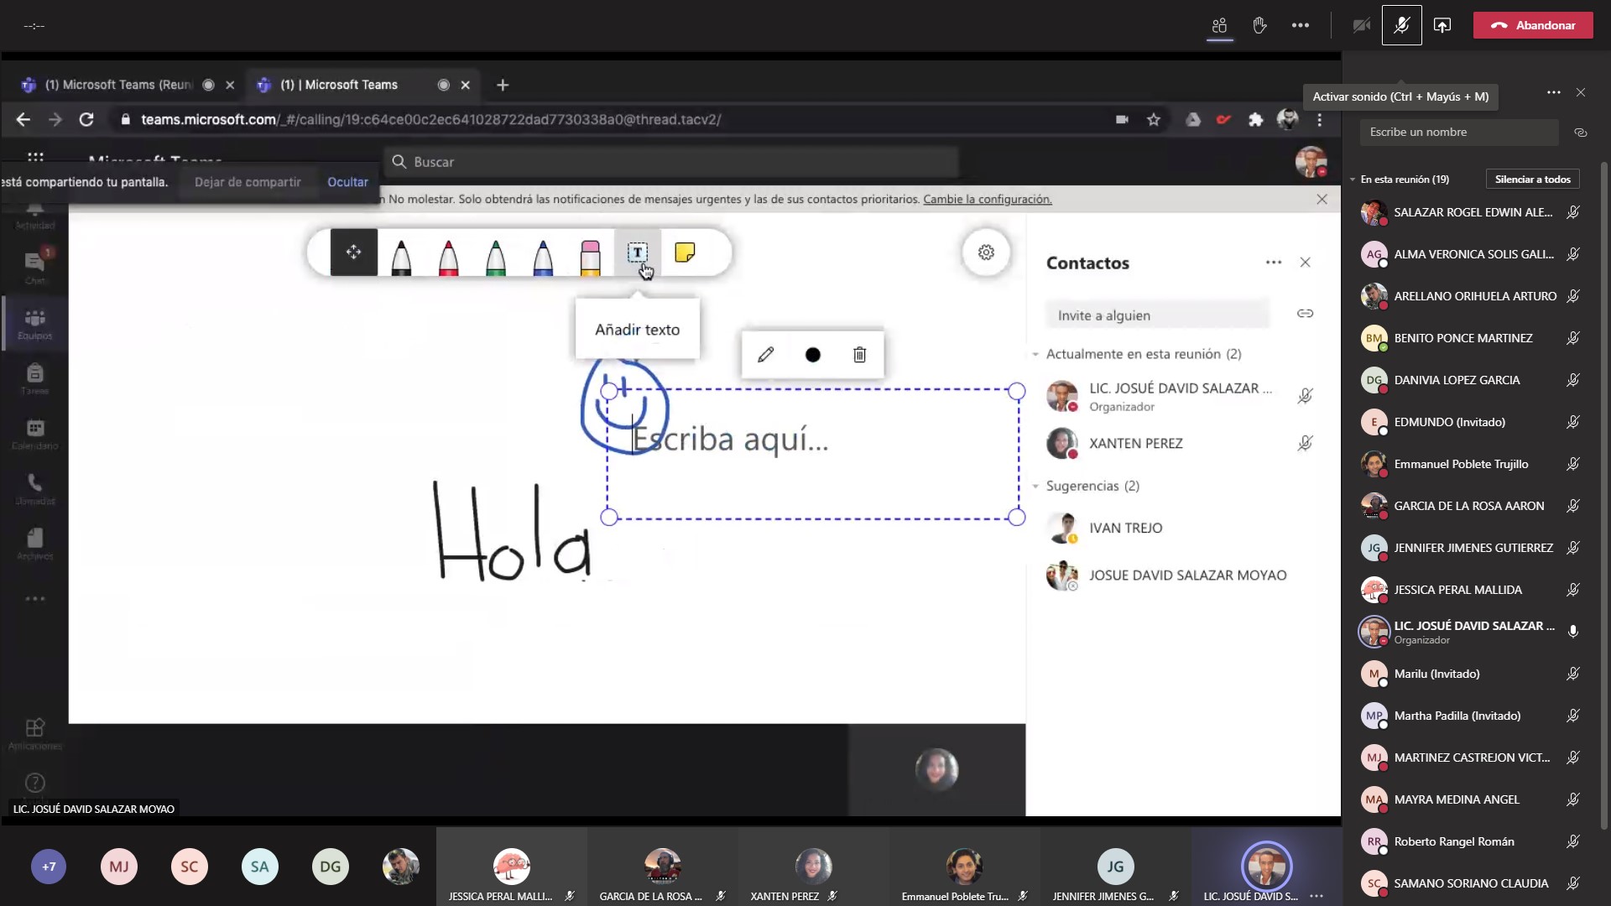Open participants panel more options ellipsis

click(1553, 92)
